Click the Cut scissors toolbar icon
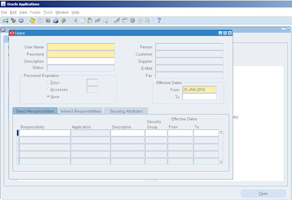 point(75,20)
